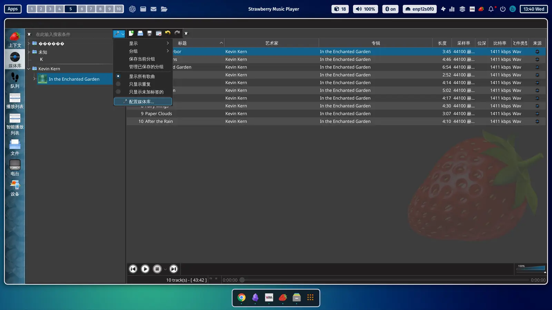
Task: Play the current track with play button
Action: (x=145, y=269)
